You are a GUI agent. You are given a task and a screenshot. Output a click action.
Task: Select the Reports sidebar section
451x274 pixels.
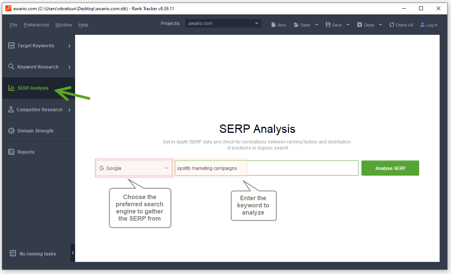pos(39,152)
